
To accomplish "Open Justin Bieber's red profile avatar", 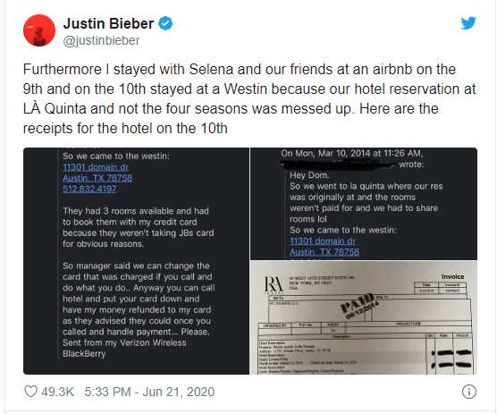I will [39, 30].
